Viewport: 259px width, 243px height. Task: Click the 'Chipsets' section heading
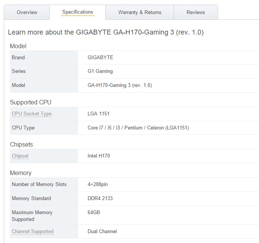click(22, 145)
